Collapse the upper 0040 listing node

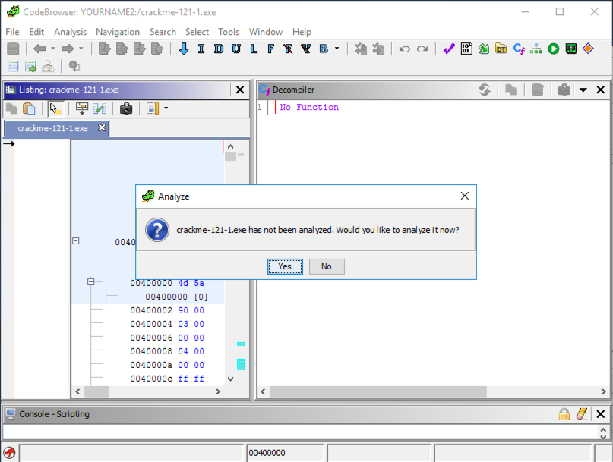point(76,241)
